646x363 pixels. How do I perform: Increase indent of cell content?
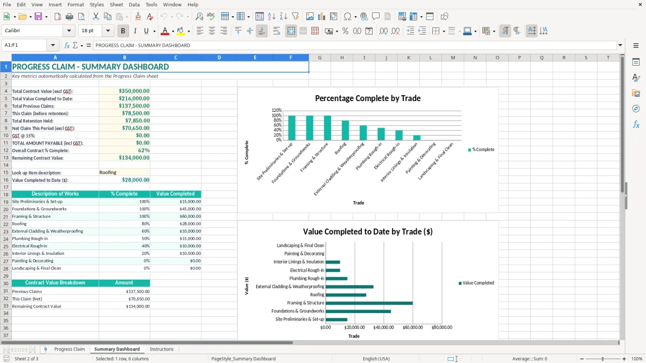[x=410, y=31]
